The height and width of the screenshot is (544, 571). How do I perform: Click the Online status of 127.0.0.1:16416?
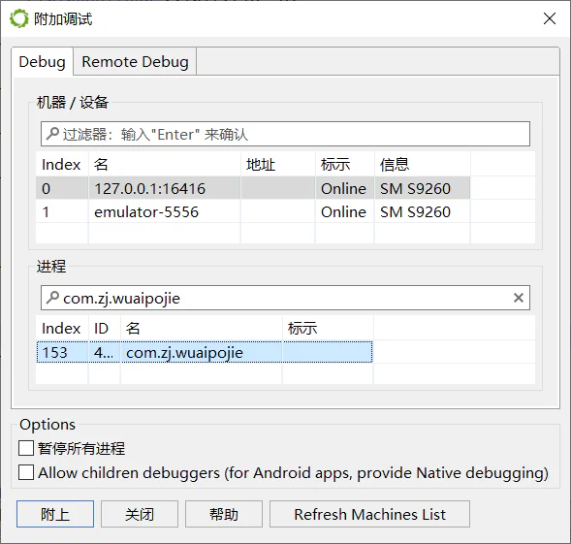[343, 188]
